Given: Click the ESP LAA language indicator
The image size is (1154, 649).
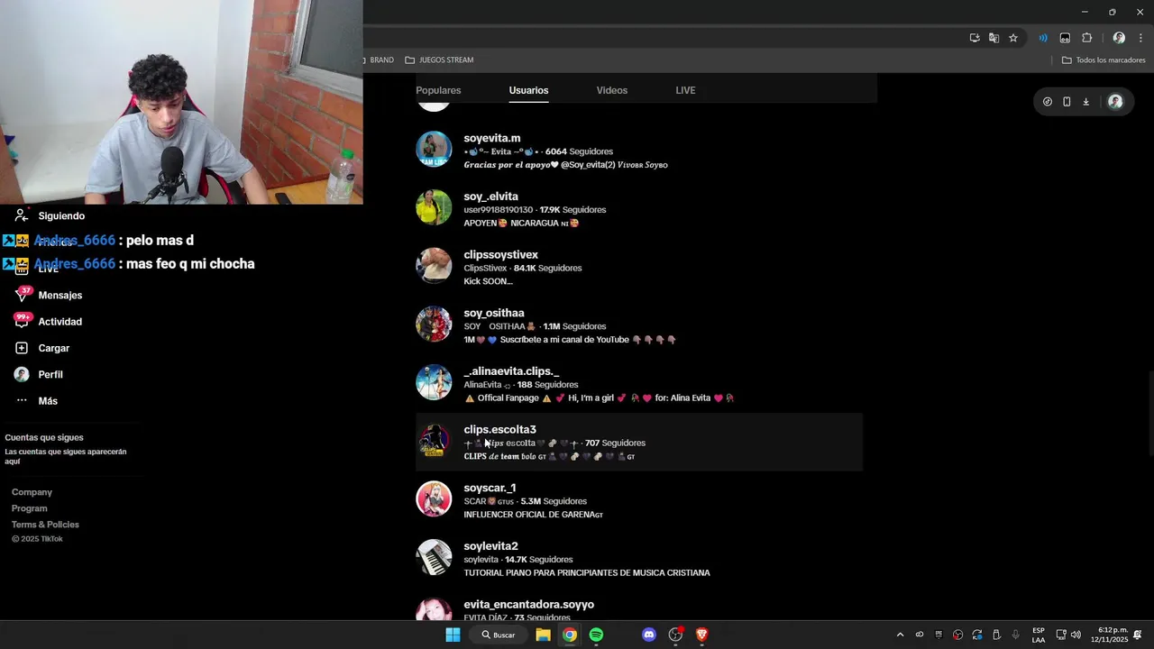Looking at the screenshot, I should pos(1039,635).
